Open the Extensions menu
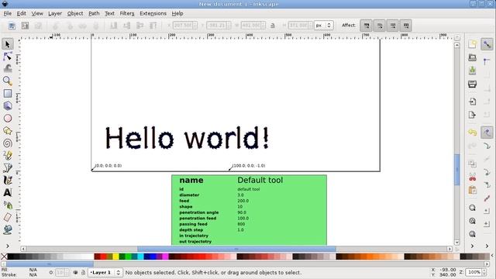Viewport: 496px width, 279px height. (153, 13)
